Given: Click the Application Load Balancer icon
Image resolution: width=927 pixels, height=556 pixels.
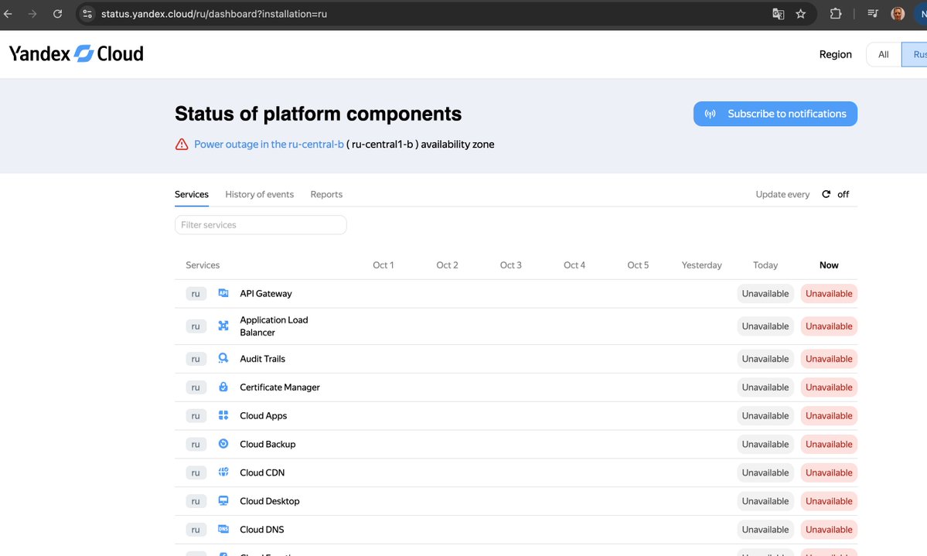Looking at the screenshot, I should pyautogui.click(x=223, y=326).
